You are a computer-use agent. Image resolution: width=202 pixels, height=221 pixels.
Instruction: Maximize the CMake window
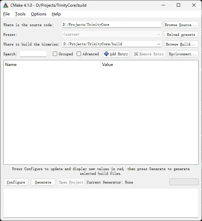[x=178, y=5]
